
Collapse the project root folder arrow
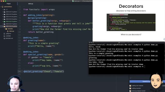(1, 7)
